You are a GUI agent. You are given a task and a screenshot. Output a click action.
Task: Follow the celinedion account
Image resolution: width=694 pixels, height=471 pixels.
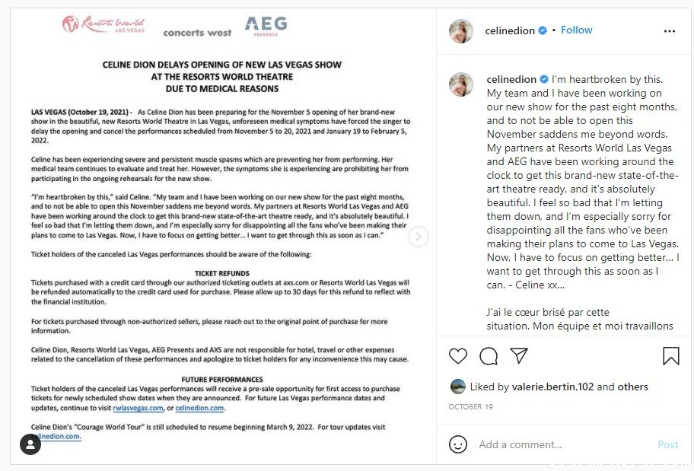pos(576,30)
